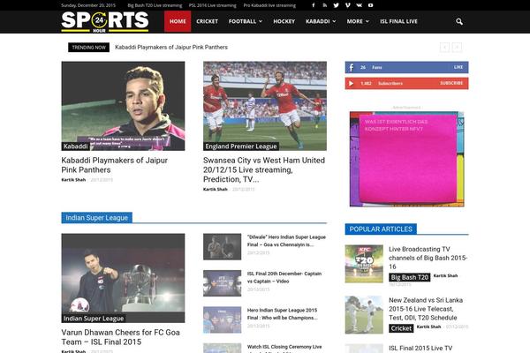Viewport: 530px width, 353px height.
Task: Click the Facebook Like button
Action: coord(458,67)
